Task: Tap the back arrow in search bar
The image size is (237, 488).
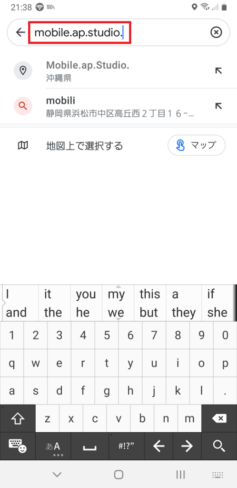Action: point(20,32)
